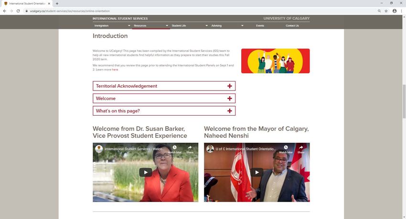406x219 pixels.
Task: Click the plus icon on Territorial Acknowledgement row
Action: tap(229, 86)
